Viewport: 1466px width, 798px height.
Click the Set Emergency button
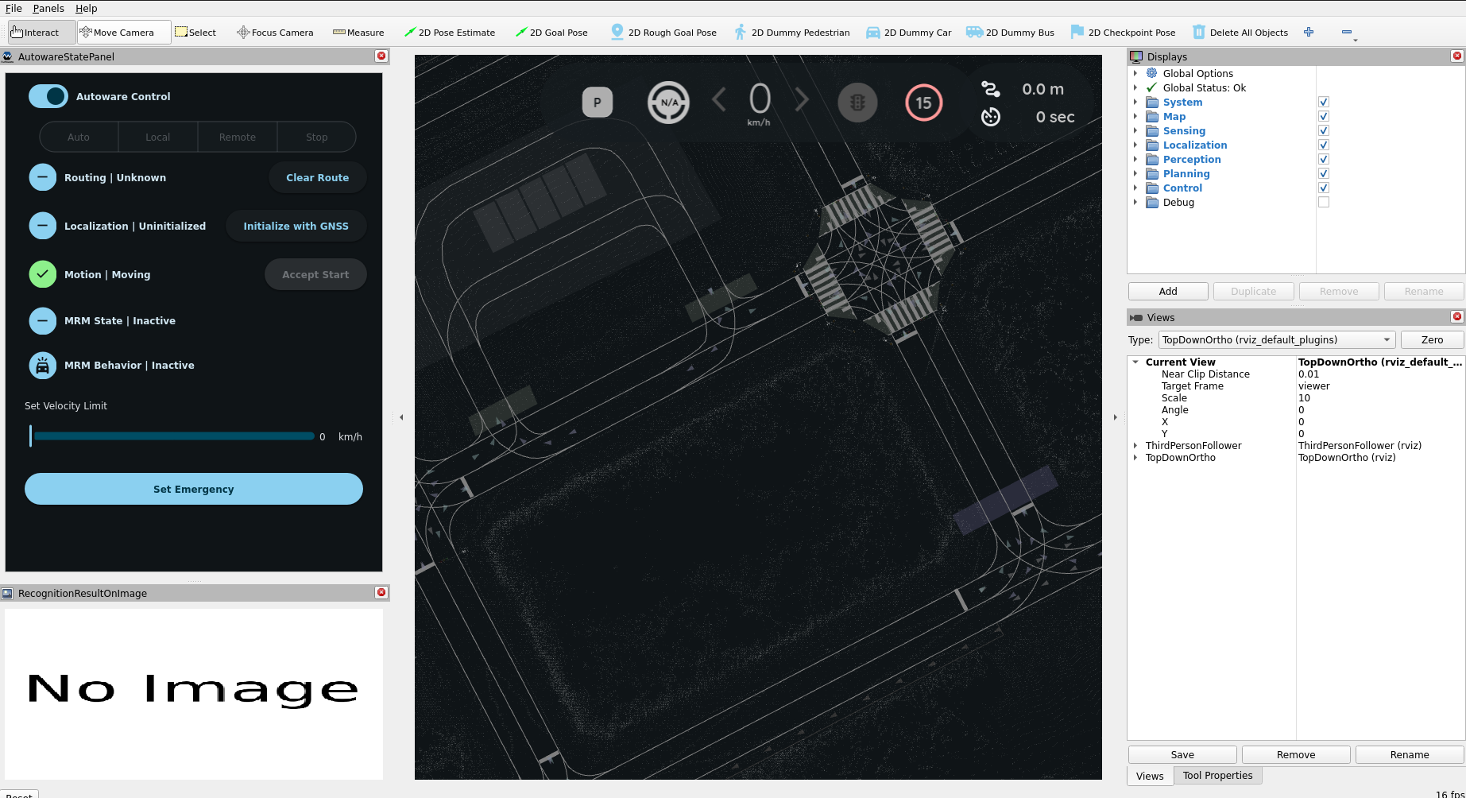194,489
